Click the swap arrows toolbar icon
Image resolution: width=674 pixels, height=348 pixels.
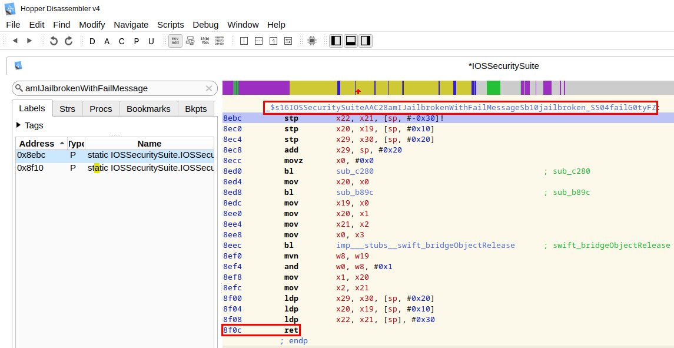[288, 41]
